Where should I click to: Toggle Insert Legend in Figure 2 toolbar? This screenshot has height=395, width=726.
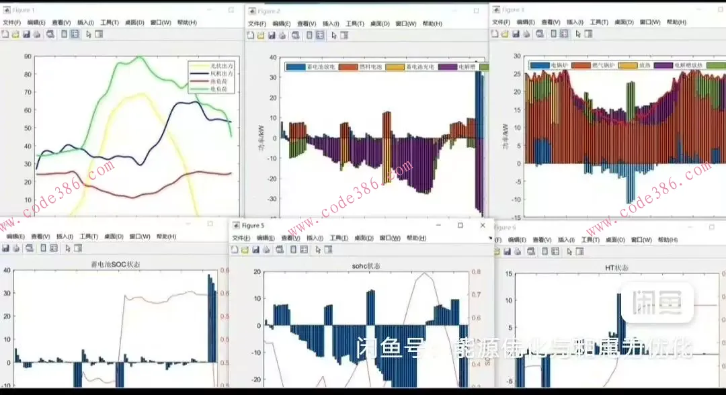coord(320,35)
